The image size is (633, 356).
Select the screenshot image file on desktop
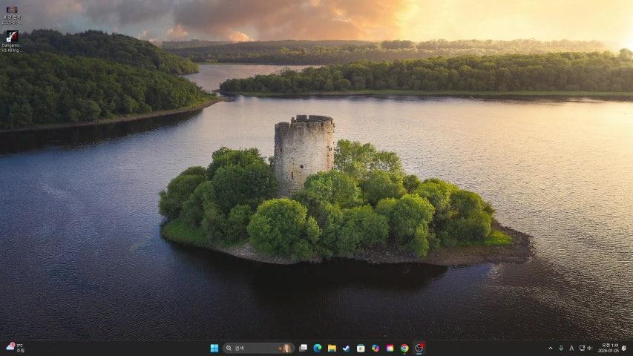(x=11, y=13)
